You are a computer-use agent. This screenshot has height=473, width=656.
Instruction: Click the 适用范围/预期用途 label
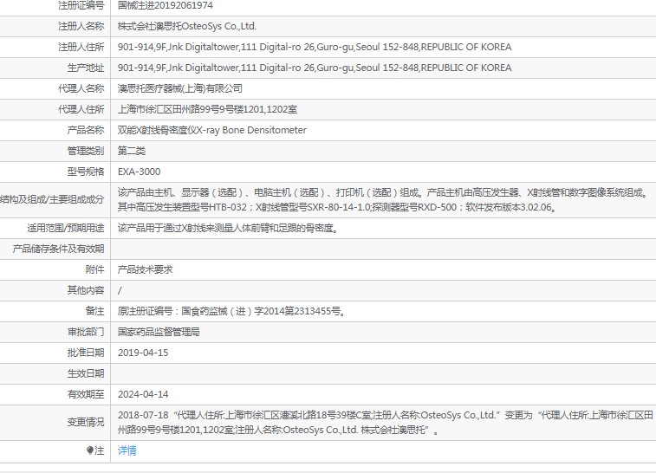(x=65, y=228)
